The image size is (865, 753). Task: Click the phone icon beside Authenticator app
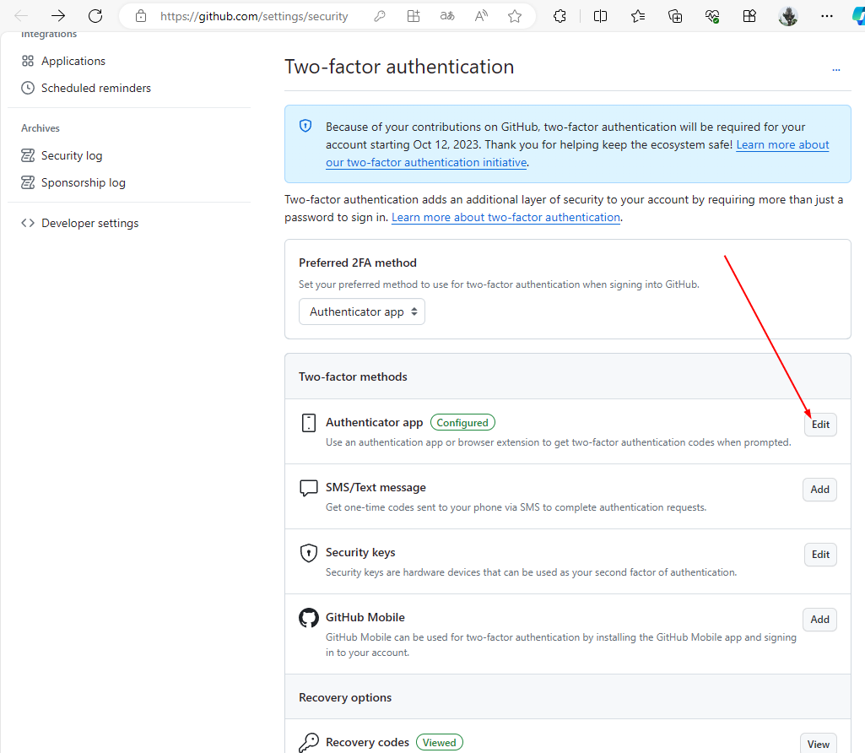[x=309, y=423]
